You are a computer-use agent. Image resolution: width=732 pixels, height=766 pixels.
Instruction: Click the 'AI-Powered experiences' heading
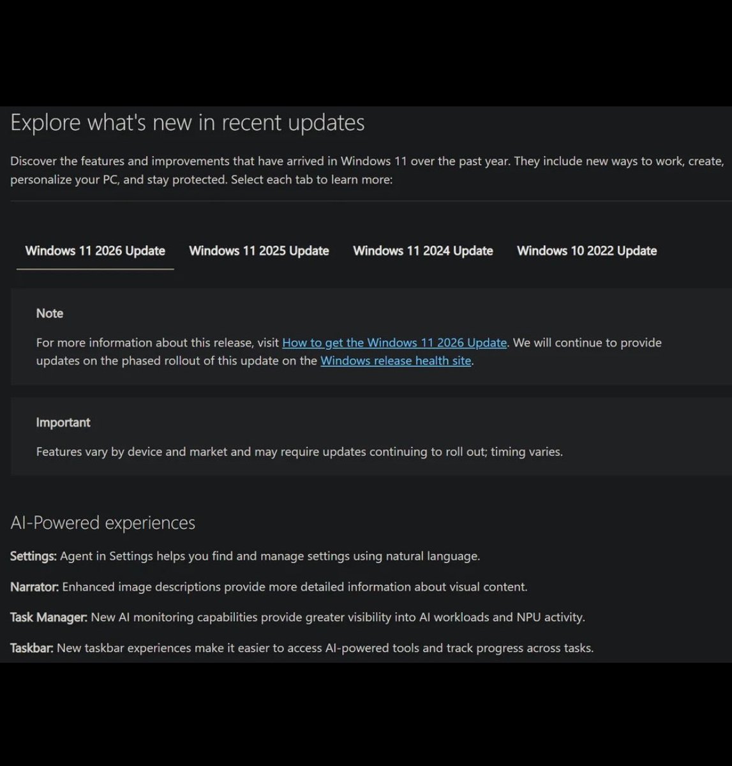[x=103, y=523]
